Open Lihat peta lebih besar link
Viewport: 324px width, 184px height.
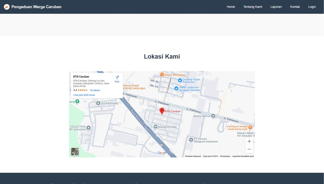click(x=84, y=95)
